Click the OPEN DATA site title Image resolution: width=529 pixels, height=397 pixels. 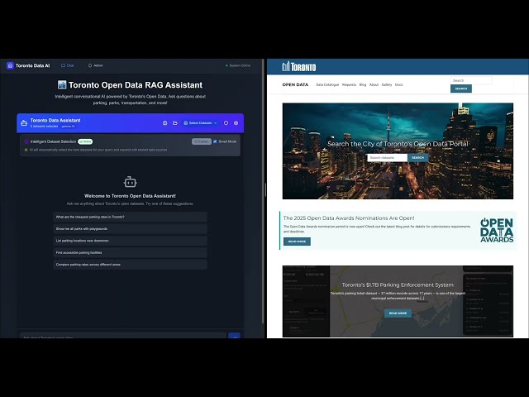(x=295, y=84)
